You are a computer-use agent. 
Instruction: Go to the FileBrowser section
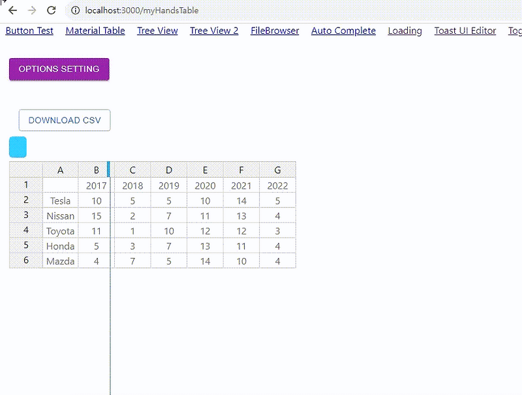coord(274,31)
